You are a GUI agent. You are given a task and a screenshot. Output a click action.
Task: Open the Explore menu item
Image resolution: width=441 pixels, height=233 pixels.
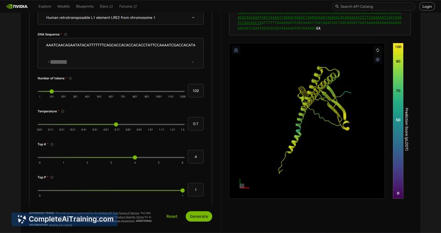pyautogui.click(x=45, y=6)
